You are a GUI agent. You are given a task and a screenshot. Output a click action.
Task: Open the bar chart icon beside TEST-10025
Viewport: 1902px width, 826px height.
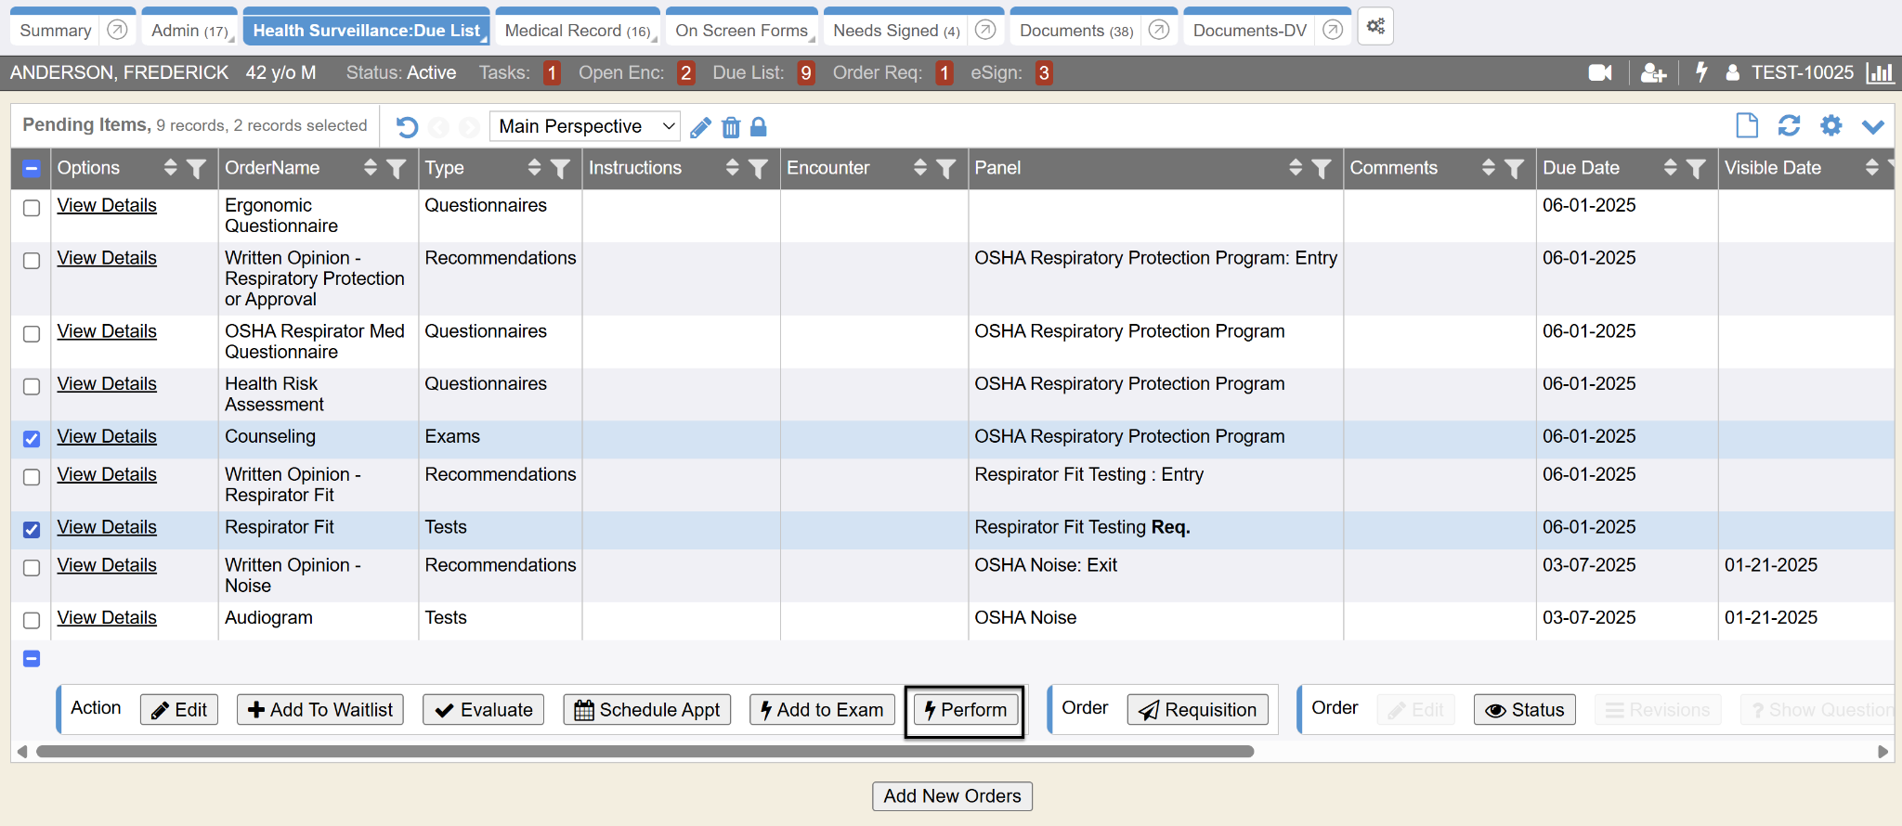click(x=1880, y=72)
